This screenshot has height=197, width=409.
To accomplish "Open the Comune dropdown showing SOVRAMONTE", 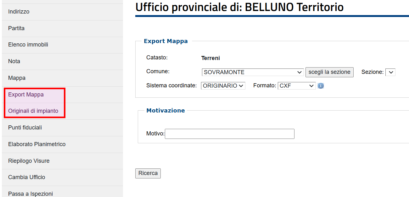I will point(253,72).
